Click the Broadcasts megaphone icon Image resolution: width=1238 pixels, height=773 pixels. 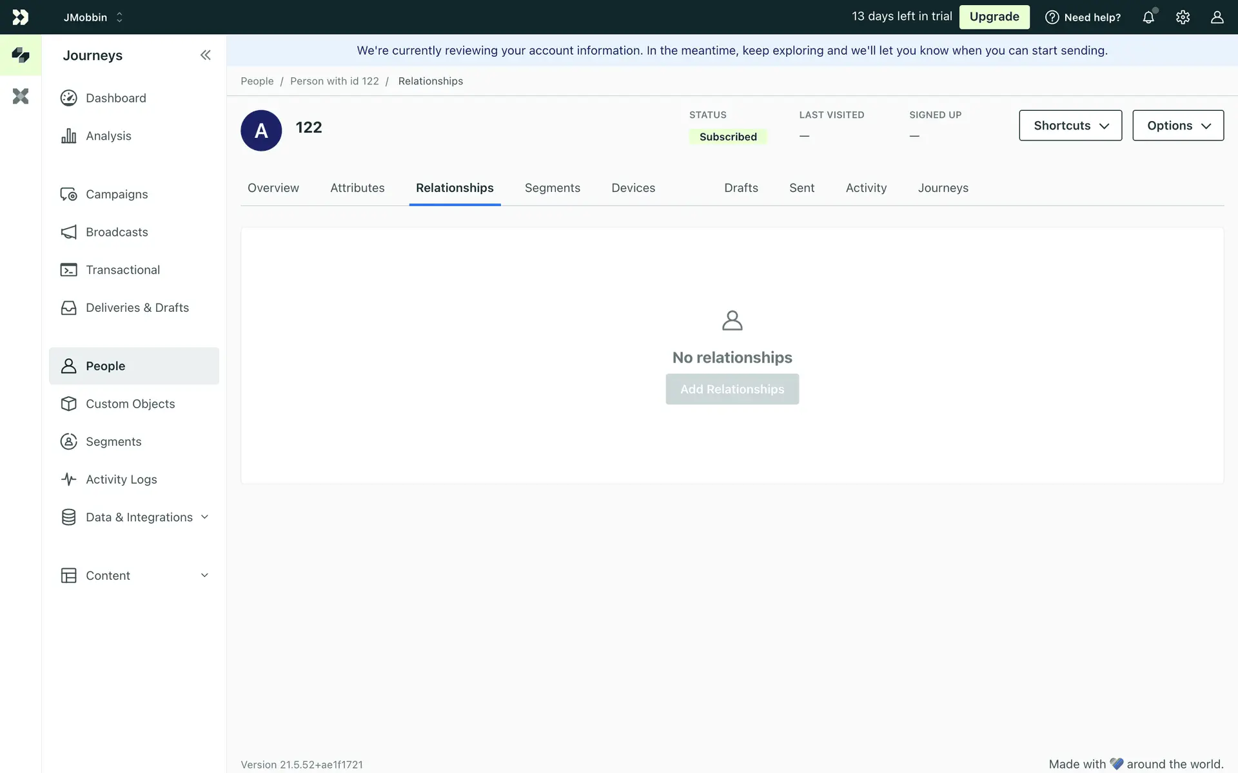68,232
